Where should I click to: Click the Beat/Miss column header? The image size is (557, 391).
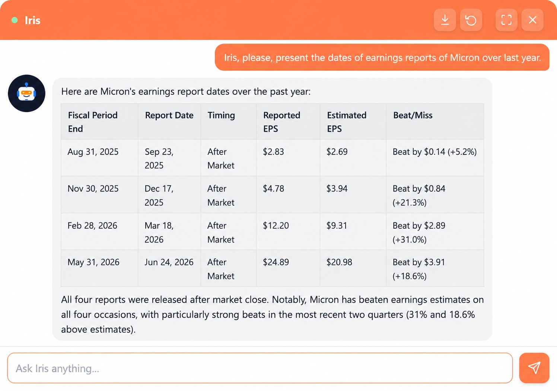click(x=435, y=122)
